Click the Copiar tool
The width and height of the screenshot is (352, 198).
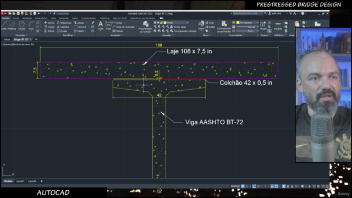pos(49,27)
